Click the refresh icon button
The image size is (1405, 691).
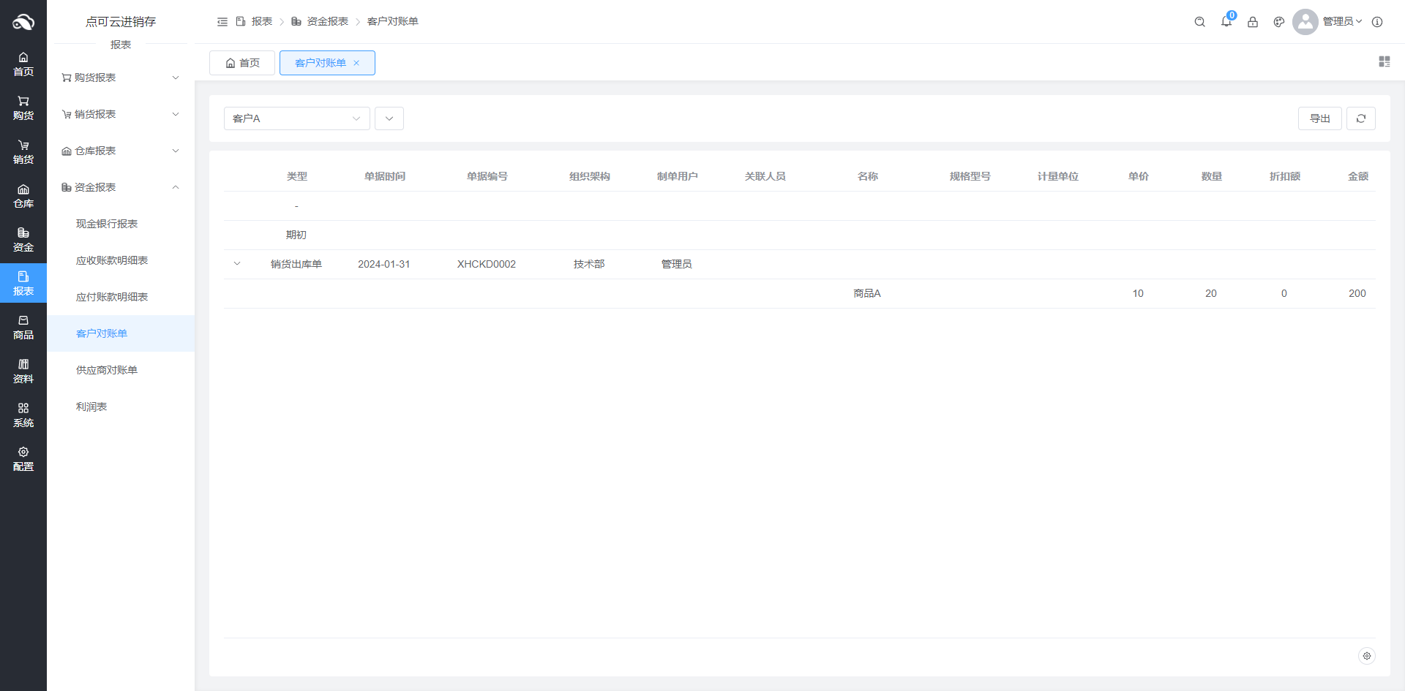point(1360,118)
